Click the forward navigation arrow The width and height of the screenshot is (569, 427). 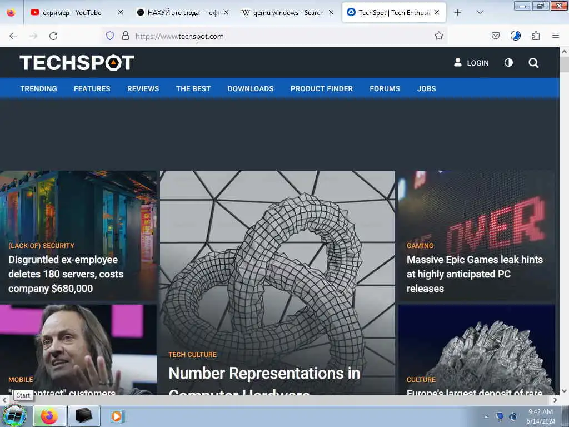coord(33,36)
